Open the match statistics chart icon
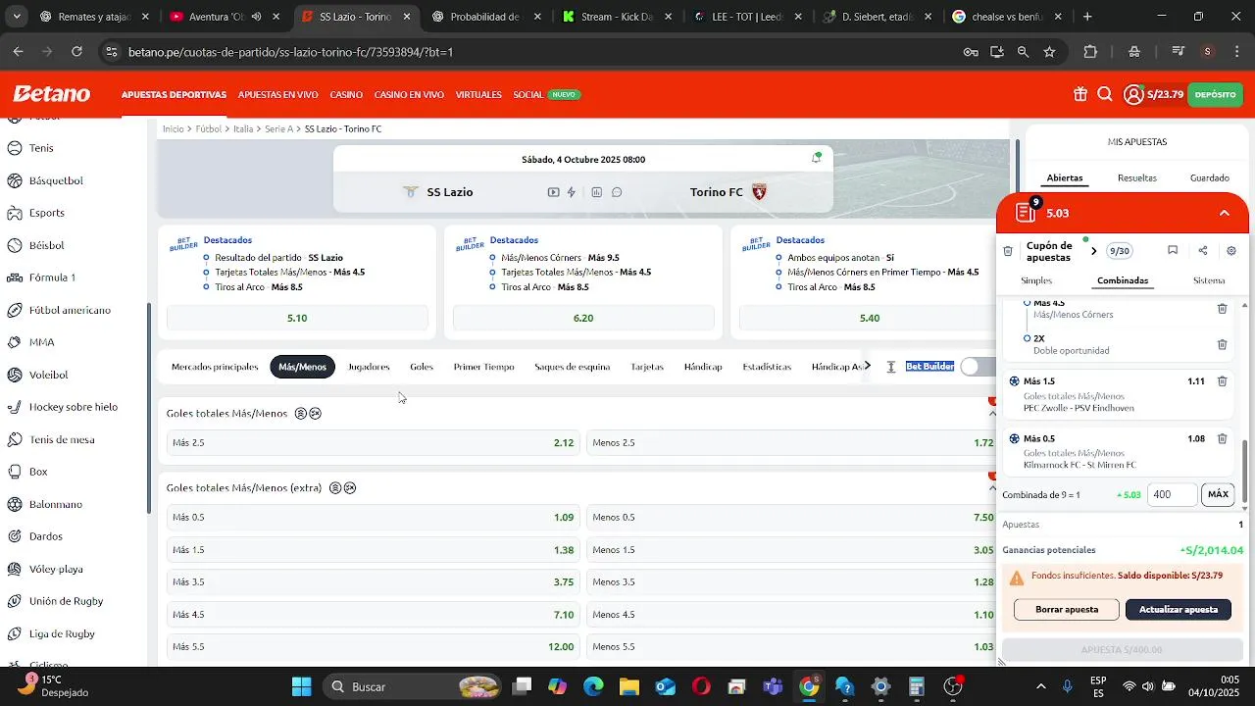The width and height of the screenshot is (1255, 706). (596, 192)
